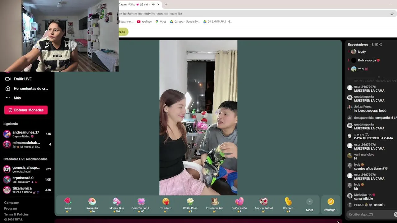
Task: Open Herramientas de creador sidebar item
Action: click(27, 89)
